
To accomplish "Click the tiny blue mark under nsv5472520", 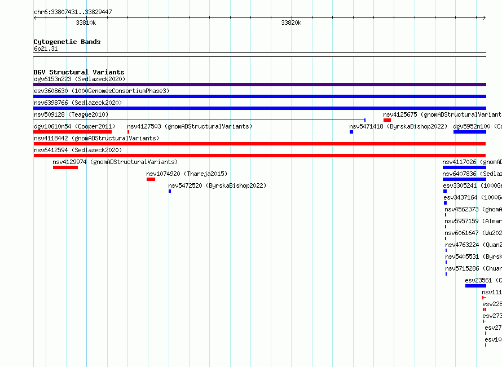I will pyautogui.click(x=170, y=191).
